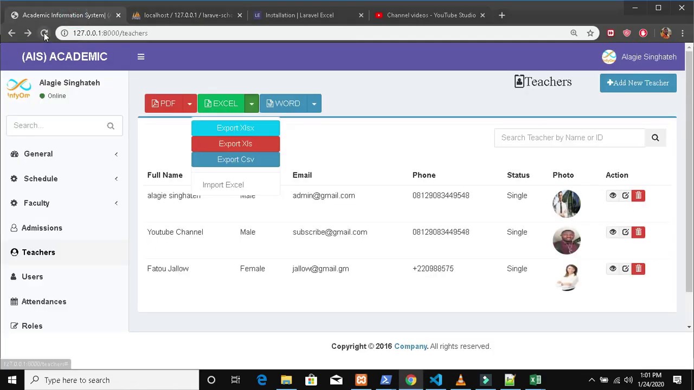Expand General sidebar menu
This screenshot has height=390, width=694.
pos(64,154)
